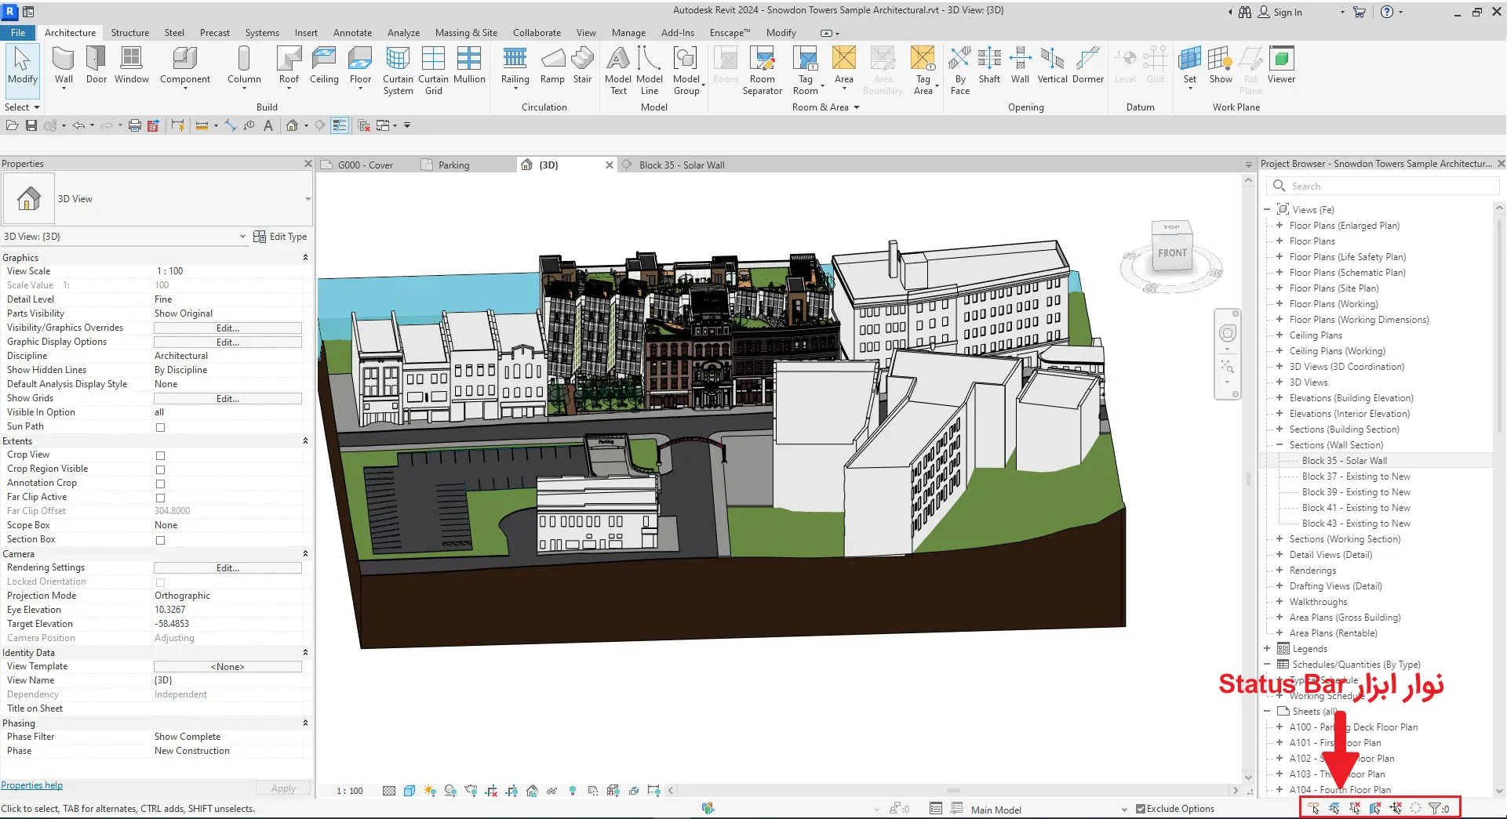1507x819 pixels.
Task: Click Edit for Rendering Settings
Action: tap(228, 568)
